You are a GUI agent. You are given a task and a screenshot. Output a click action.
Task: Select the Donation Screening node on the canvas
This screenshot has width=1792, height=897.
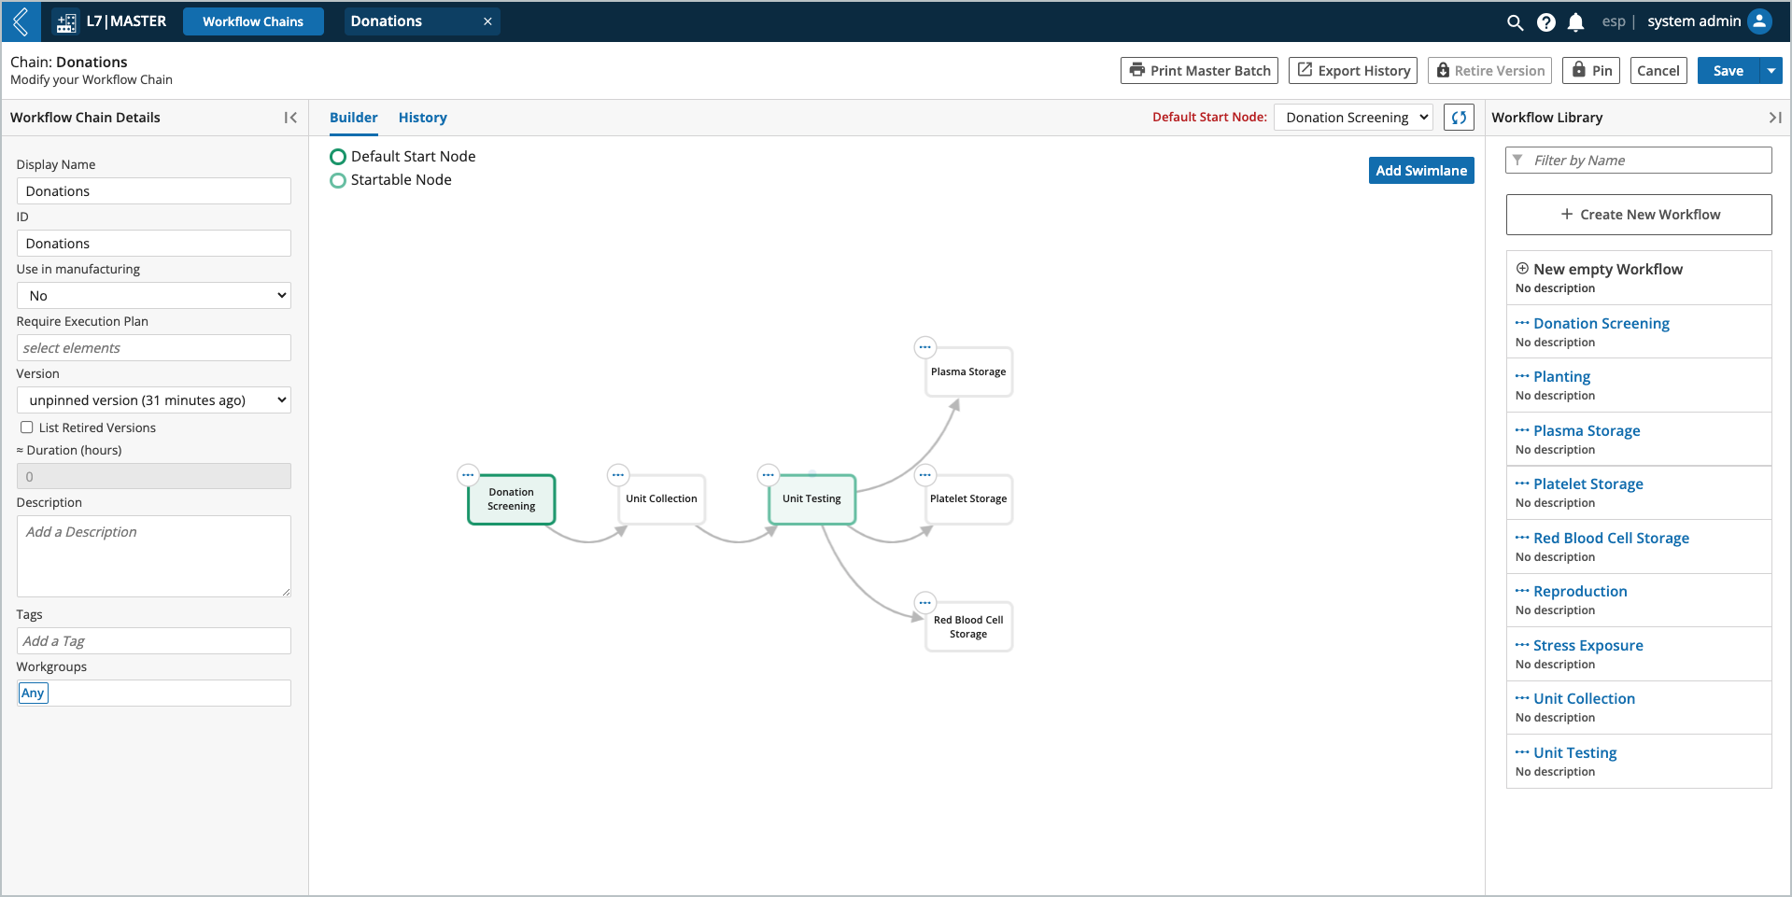coord(512,500)
